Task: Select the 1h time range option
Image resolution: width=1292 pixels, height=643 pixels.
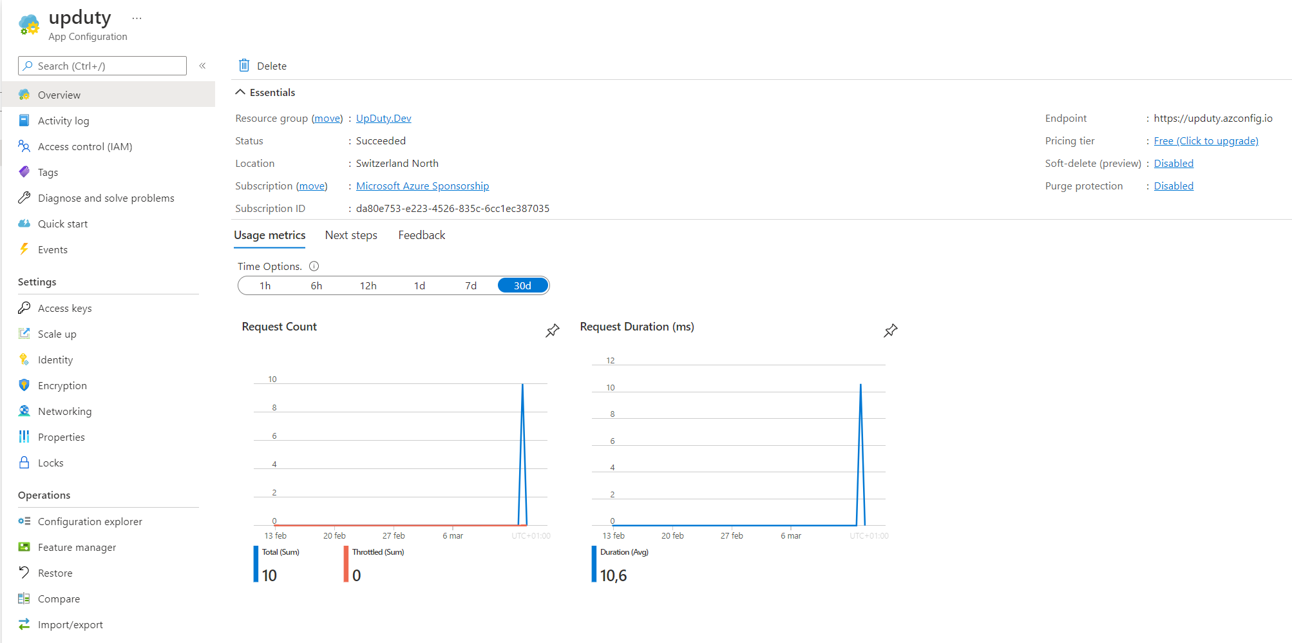Action: [265, 285]
